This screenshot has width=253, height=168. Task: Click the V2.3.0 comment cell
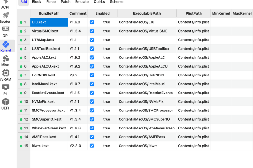[x=78, y=146]
